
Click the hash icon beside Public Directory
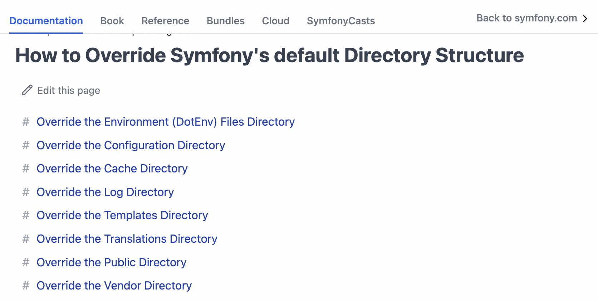point(26,262)
